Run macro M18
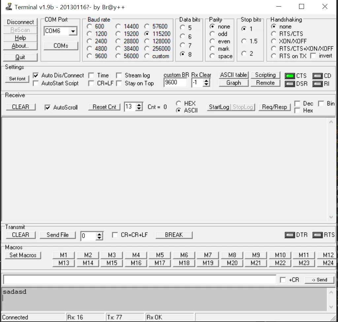This screenshot has height=322, width=338. pos(184,263)
